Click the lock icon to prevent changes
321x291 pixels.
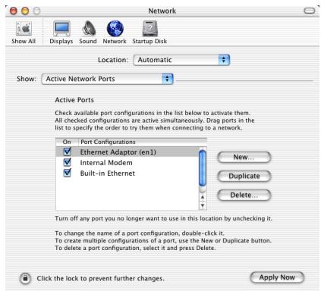(x=25, y=278)
